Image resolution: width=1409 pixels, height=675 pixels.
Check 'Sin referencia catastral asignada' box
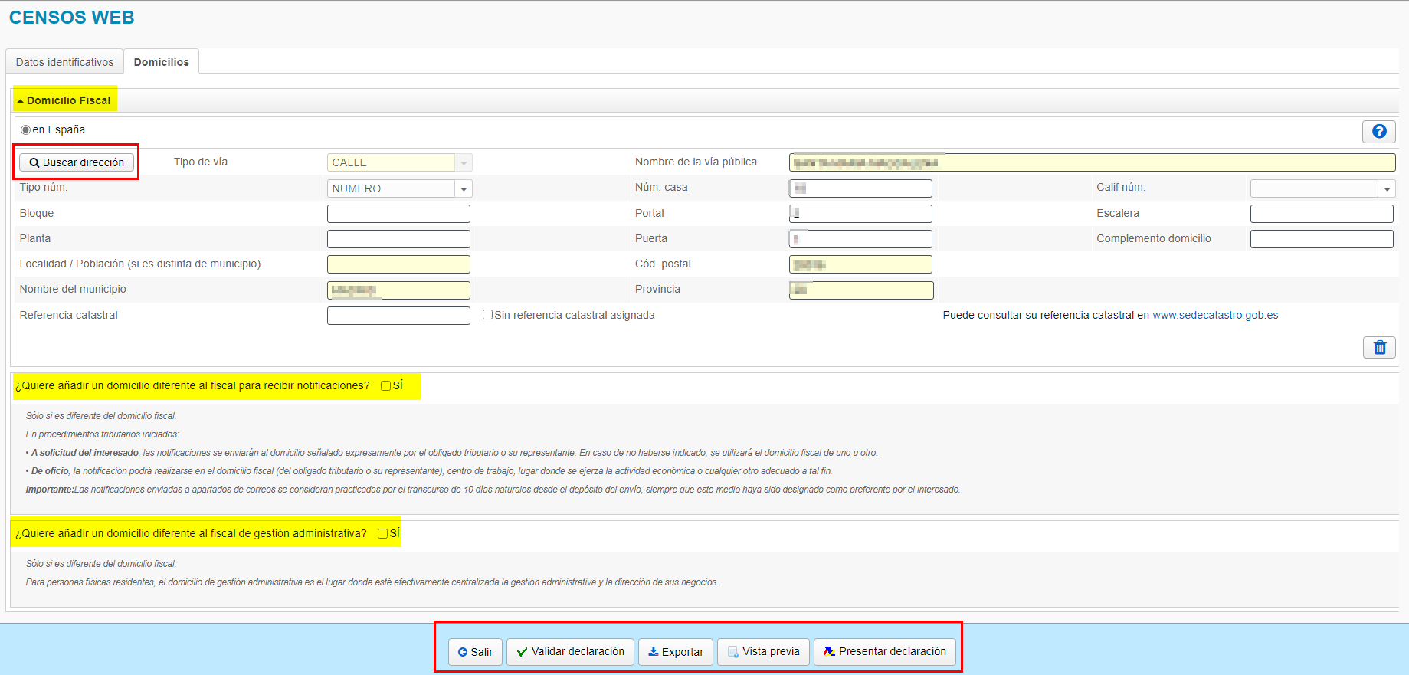pos(487,315)
